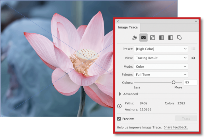This screenshot has width=205, height=138.
Task: Open the Share feedback link
Action: 176,127
